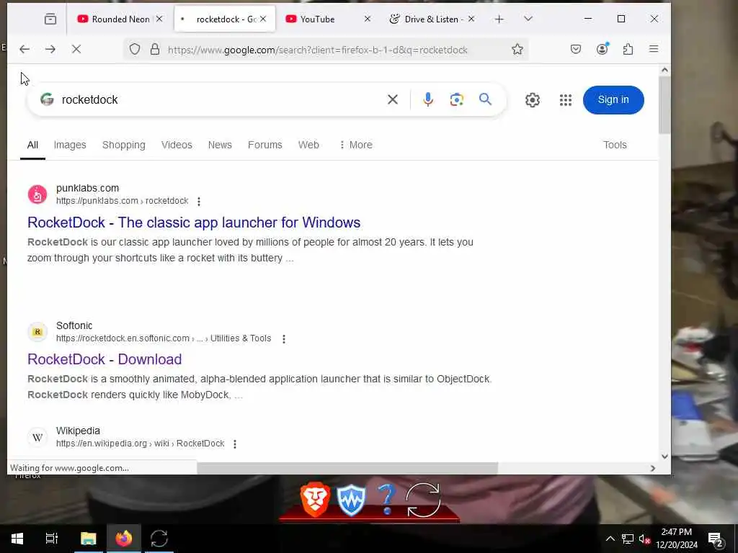Open RocketDock - Download Softonic link

click(105, 359)
